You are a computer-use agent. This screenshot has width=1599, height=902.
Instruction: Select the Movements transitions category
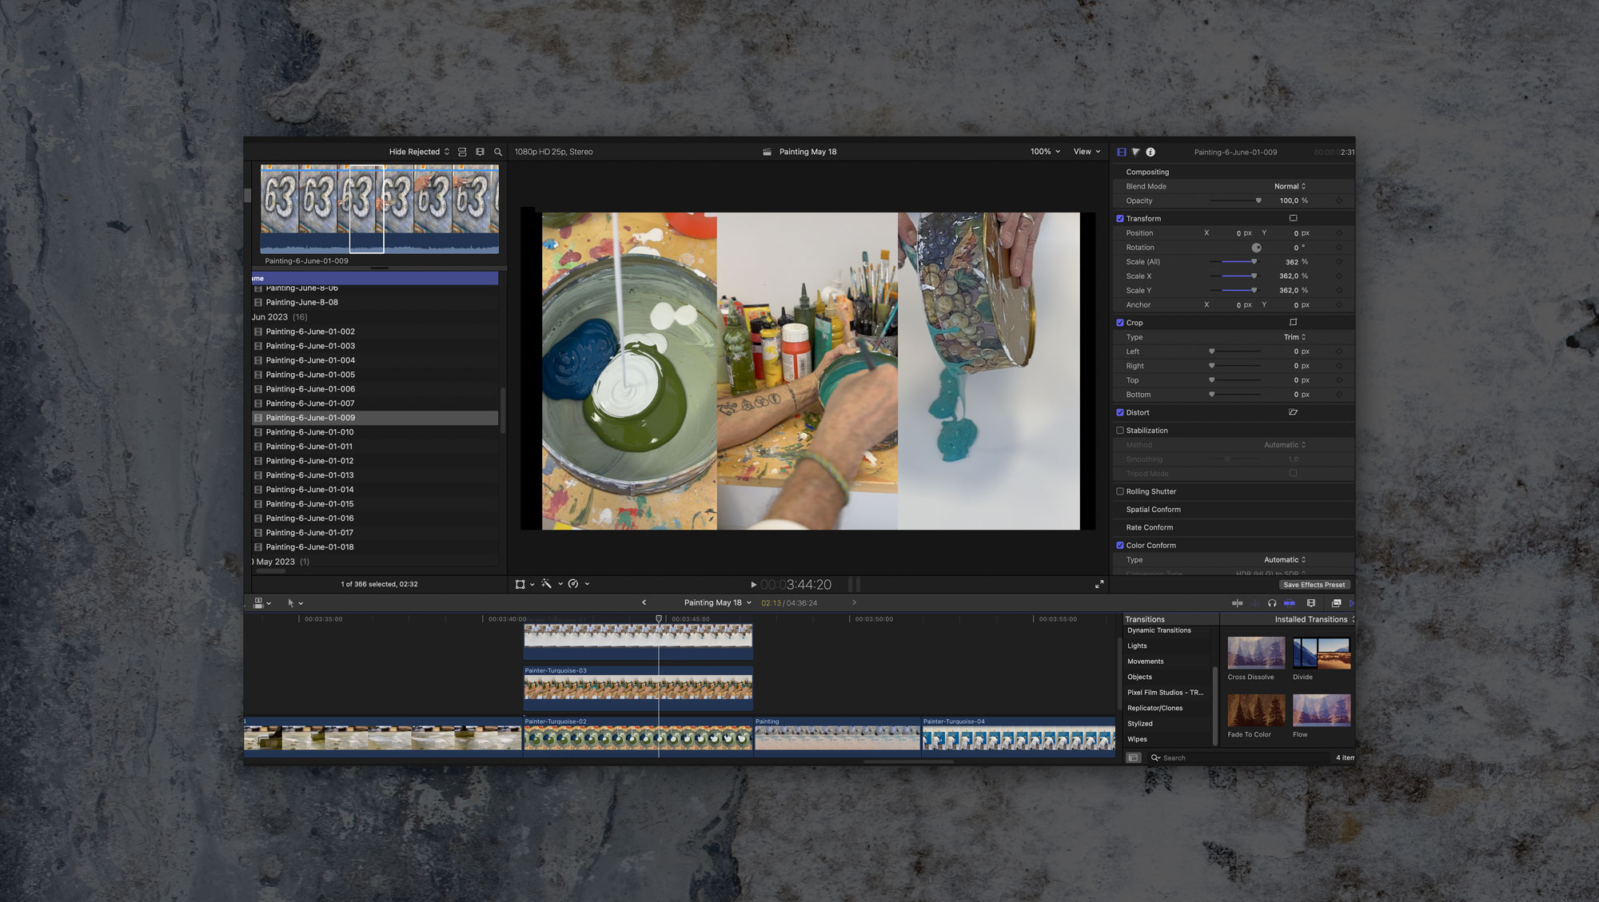tap(1145, 662)
